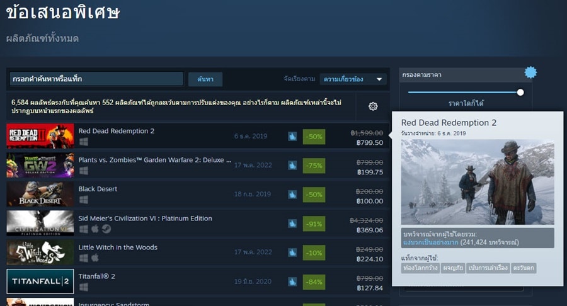Viewport: 567px width, 306px height.
Task: Click thumbs-up icon in Titanfall 2 row
Action: point(292,281)
